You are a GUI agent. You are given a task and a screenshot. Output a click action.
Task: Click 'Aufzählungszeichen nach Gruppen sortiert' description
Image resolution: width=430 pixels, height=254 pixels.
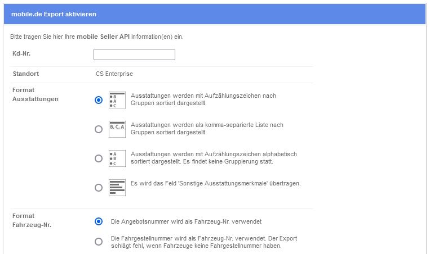tap(203, 99)
